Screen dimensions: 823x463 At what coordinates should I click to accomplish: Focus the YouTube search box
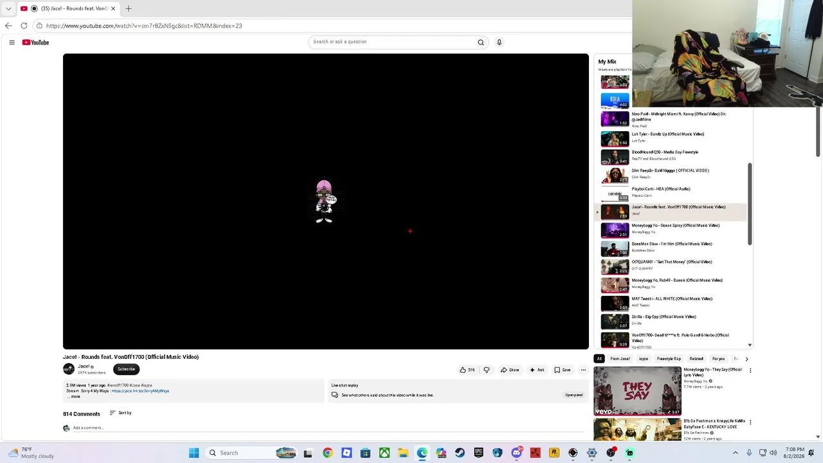(x=392, y=42)
